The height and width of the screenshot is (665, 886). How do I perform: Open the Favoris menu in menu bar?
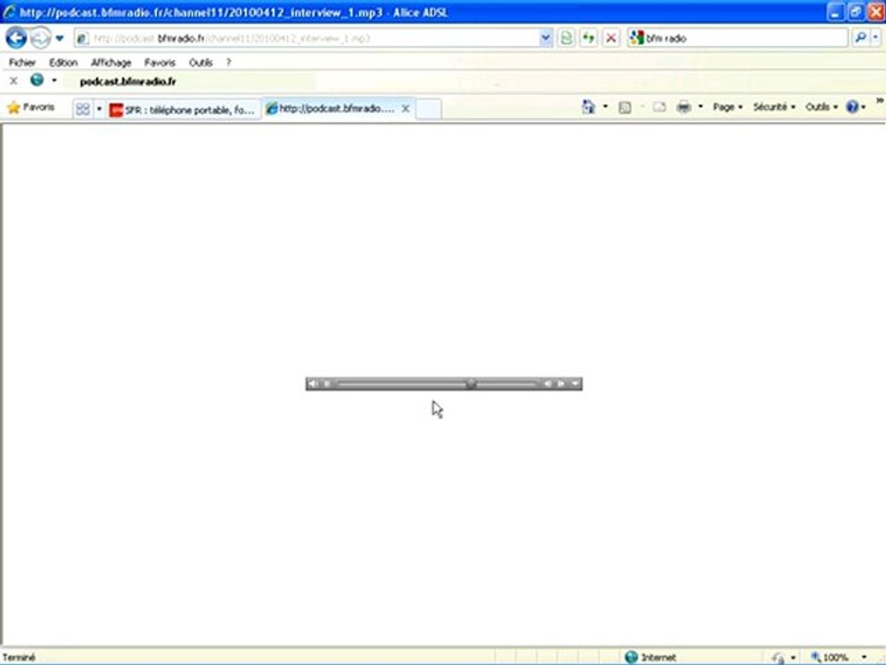(160, 63)
